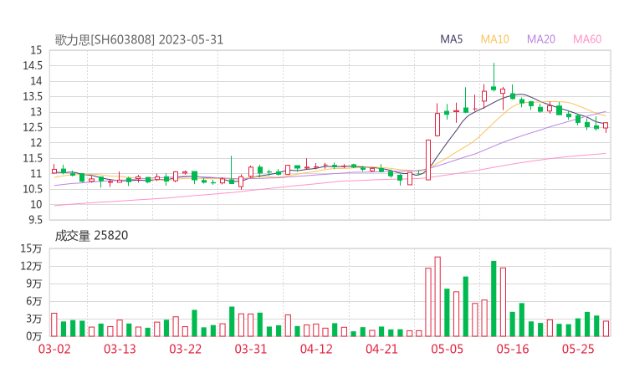Click the MA5 legend label
This screenshot has height=368, width=619.
(451, 39)
